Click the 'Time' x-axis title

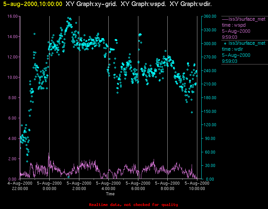(110, 194)
